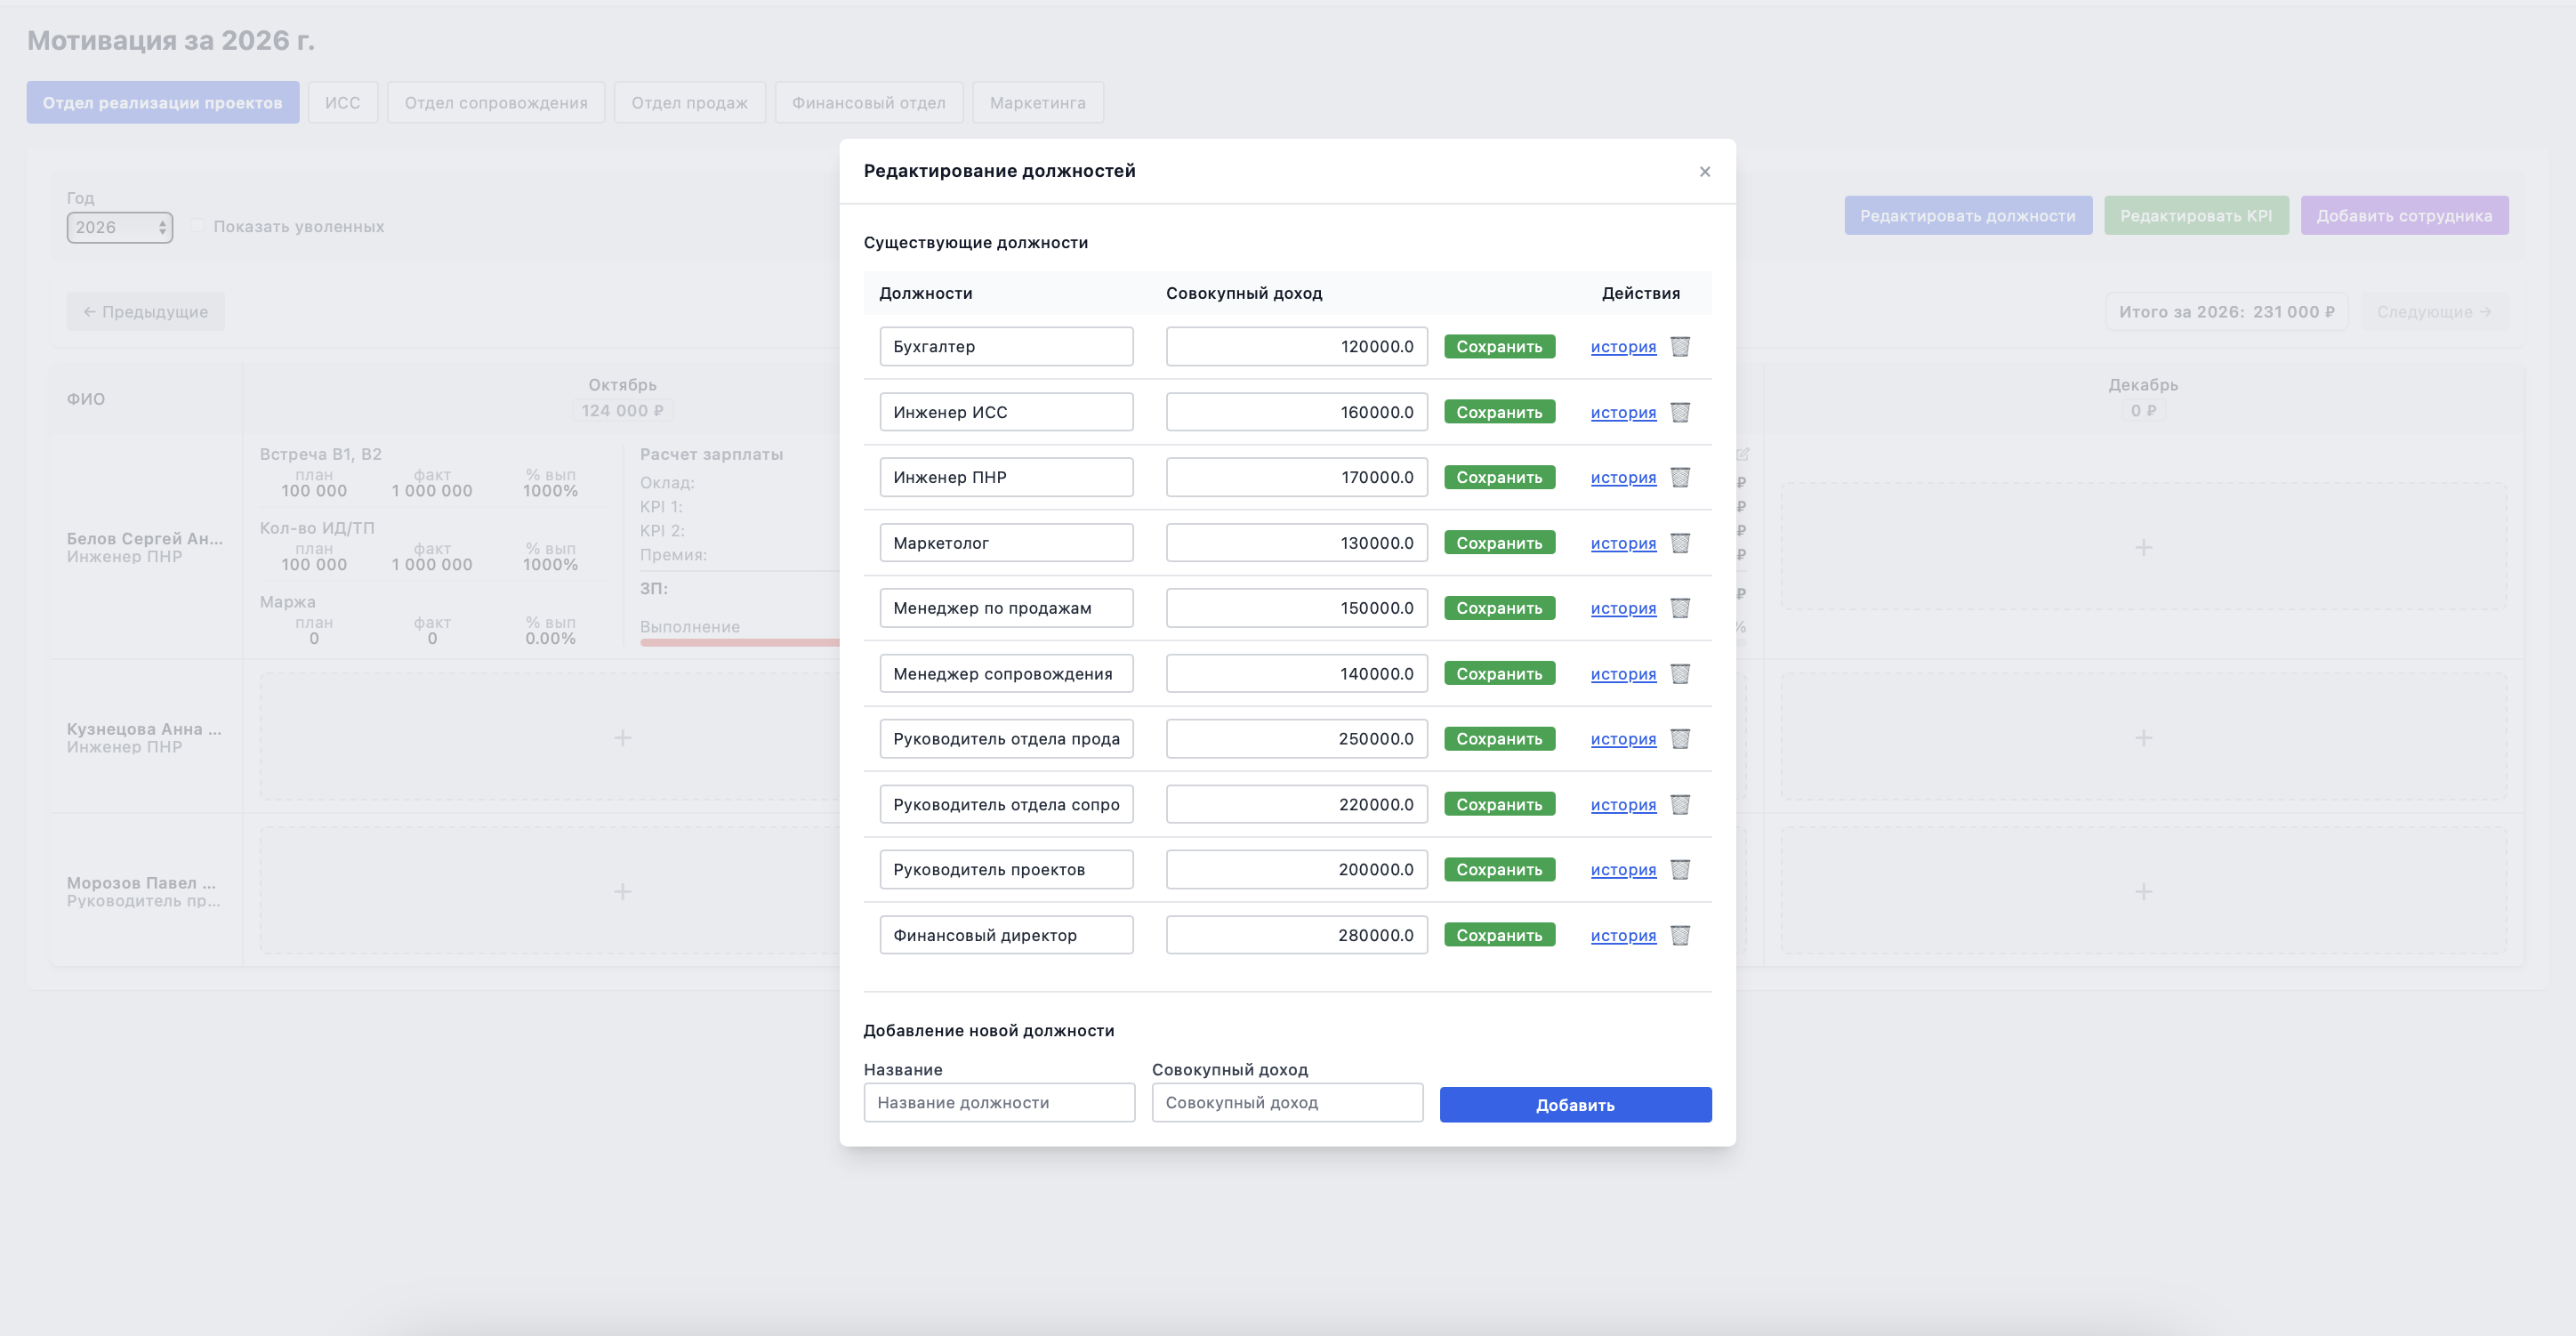2576x1336 pixels.
Task: Save the Инженер ПНР position
Action: click(1499, 477)
